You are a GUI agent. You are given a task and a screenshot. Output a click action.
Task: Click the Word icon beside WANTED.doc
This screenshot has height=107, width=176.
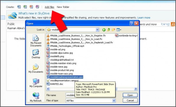coord(48,84)
